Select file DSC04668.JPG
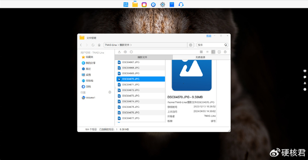The image size is (308, 160). 141,68
